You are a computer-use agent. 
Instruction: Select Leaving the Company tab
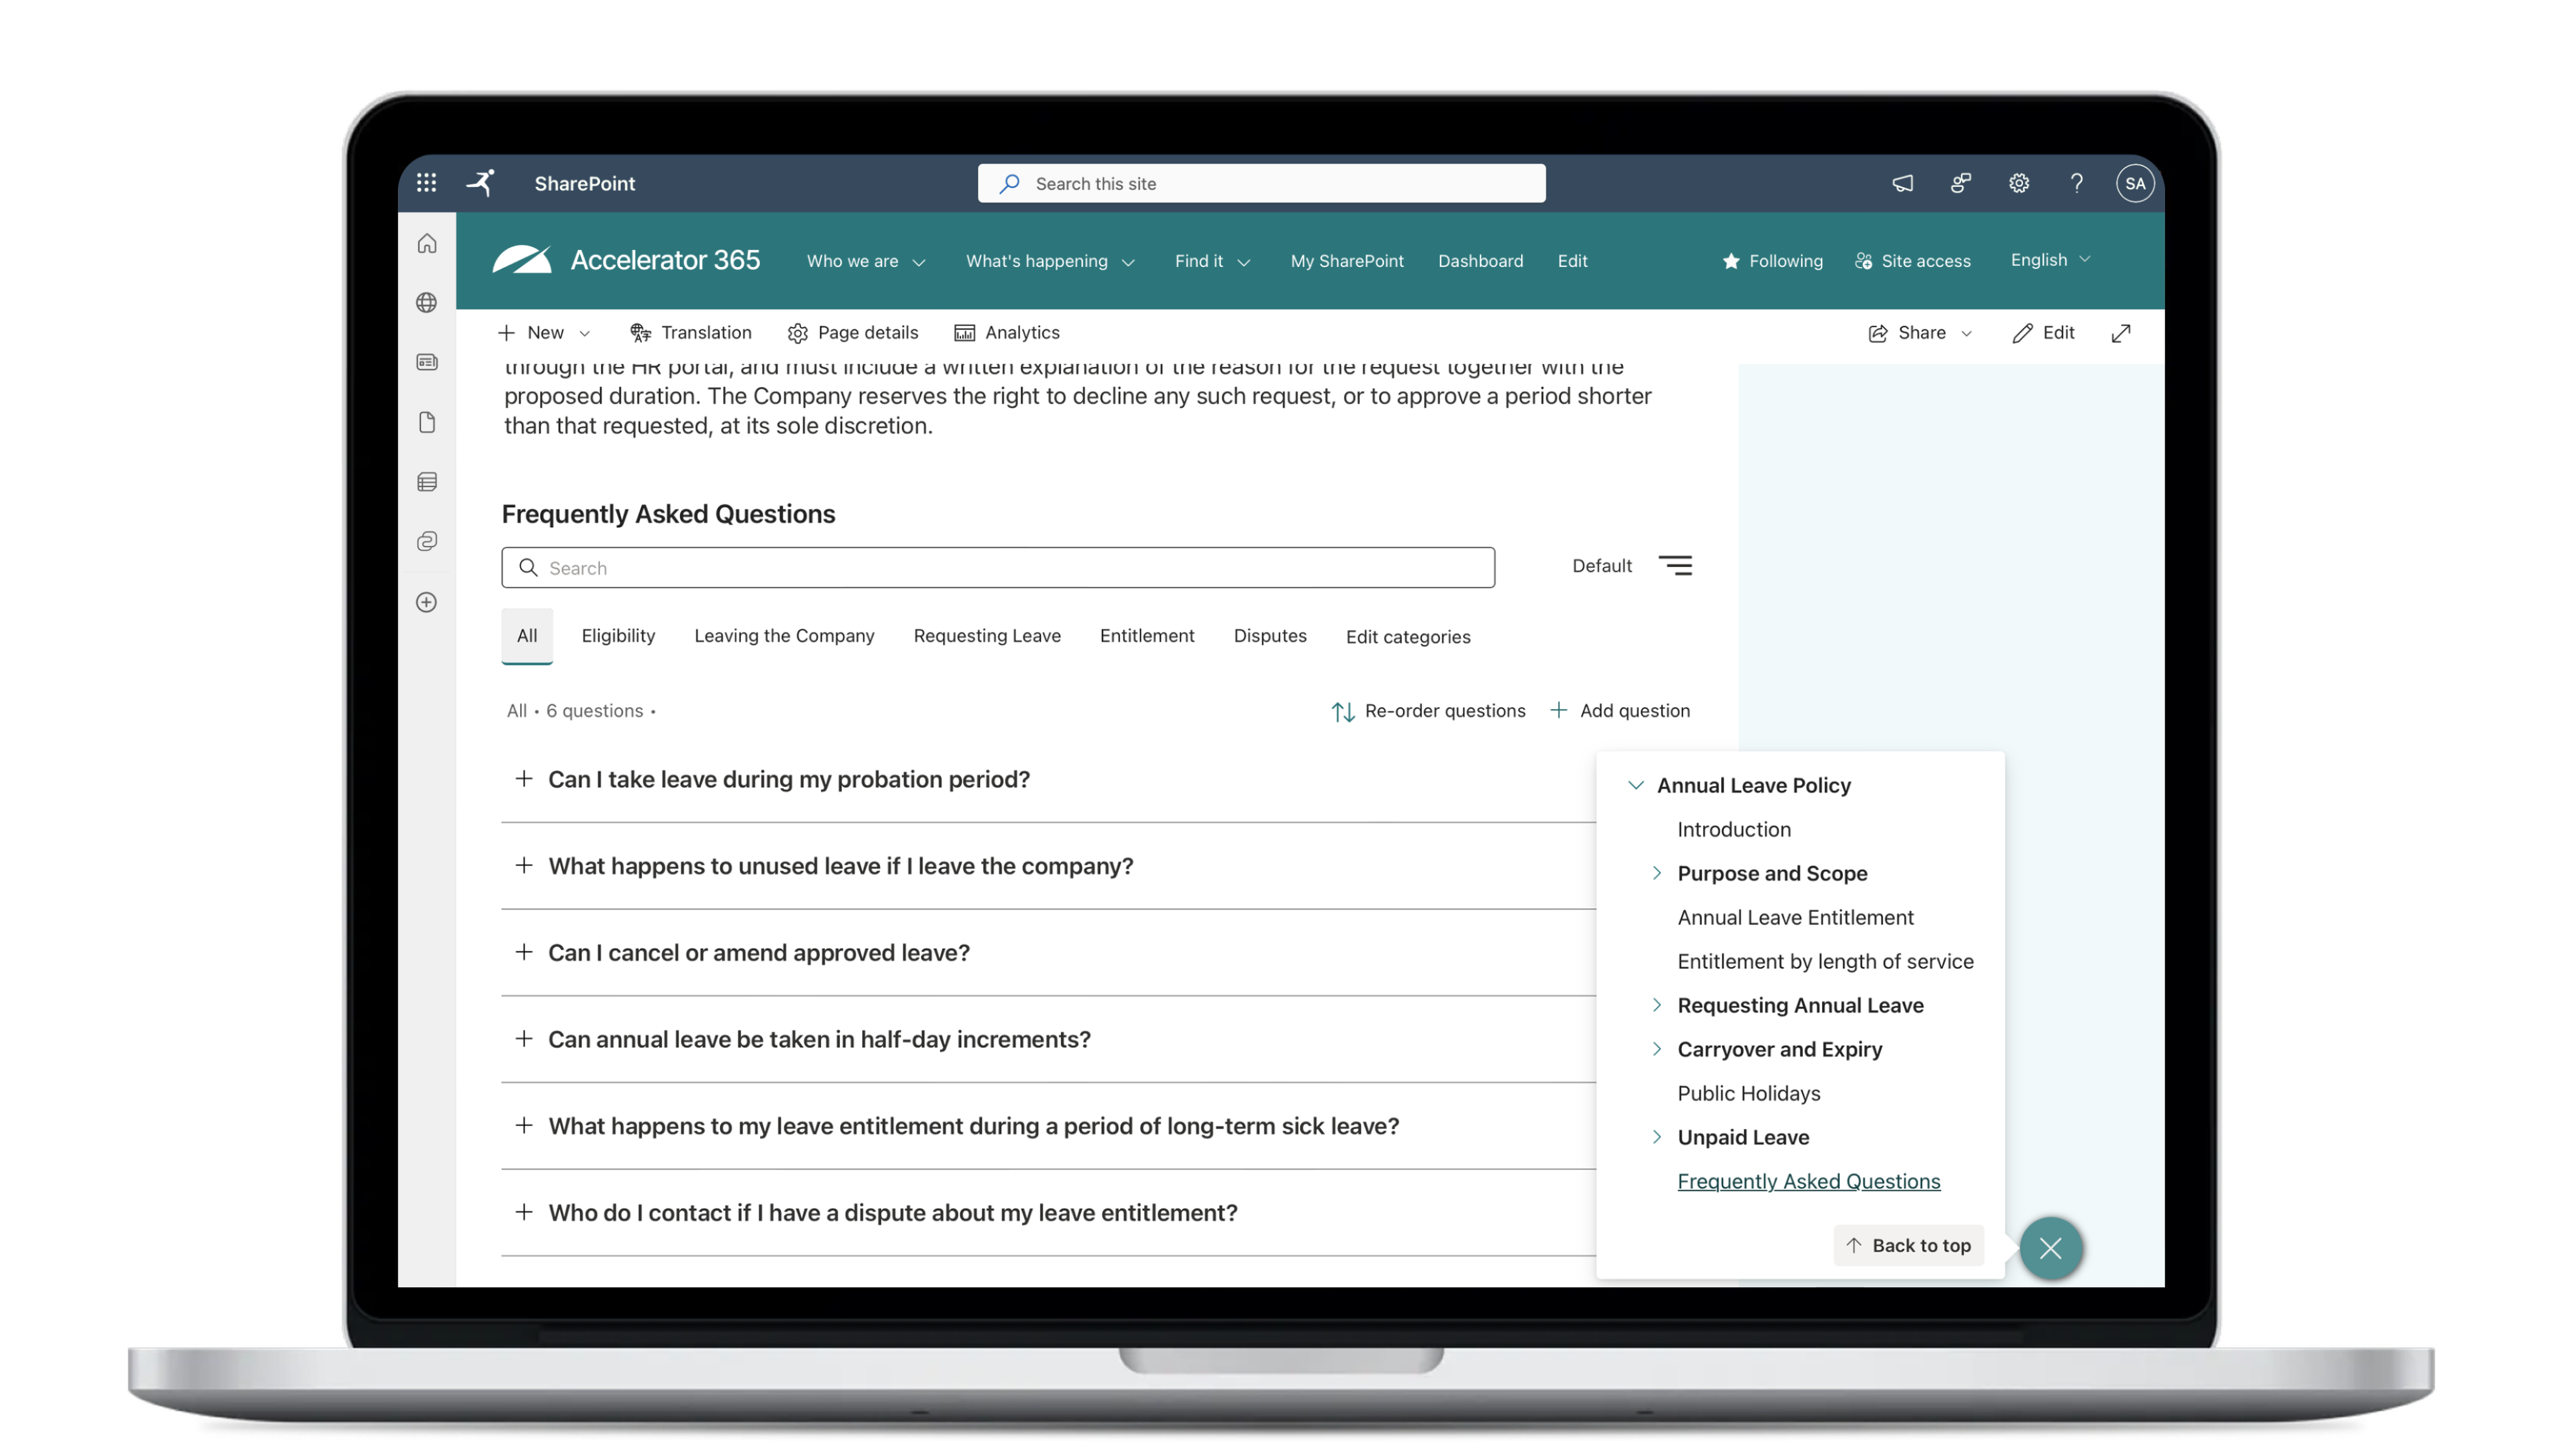coord(784,636)
